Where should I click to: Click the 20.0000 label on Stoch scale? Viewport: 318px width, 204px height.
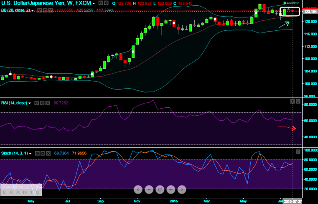coord(310,189)
